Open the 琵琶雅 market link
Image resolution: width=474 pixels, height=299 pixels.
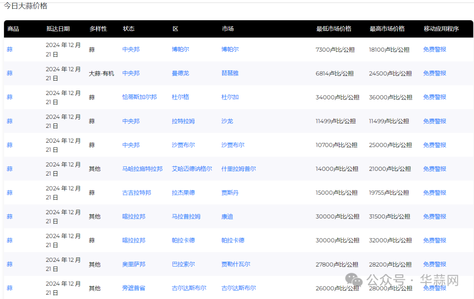point(230,73)
